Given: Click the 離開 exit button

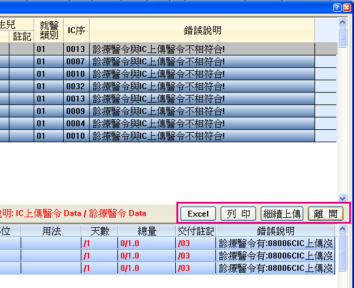Looking at the screenshot, I should coord(326,214).
